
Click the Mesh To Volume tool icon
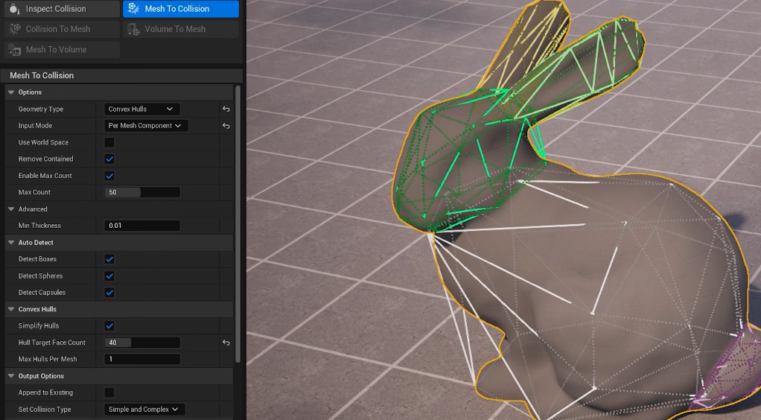click(x=15, y=50)
